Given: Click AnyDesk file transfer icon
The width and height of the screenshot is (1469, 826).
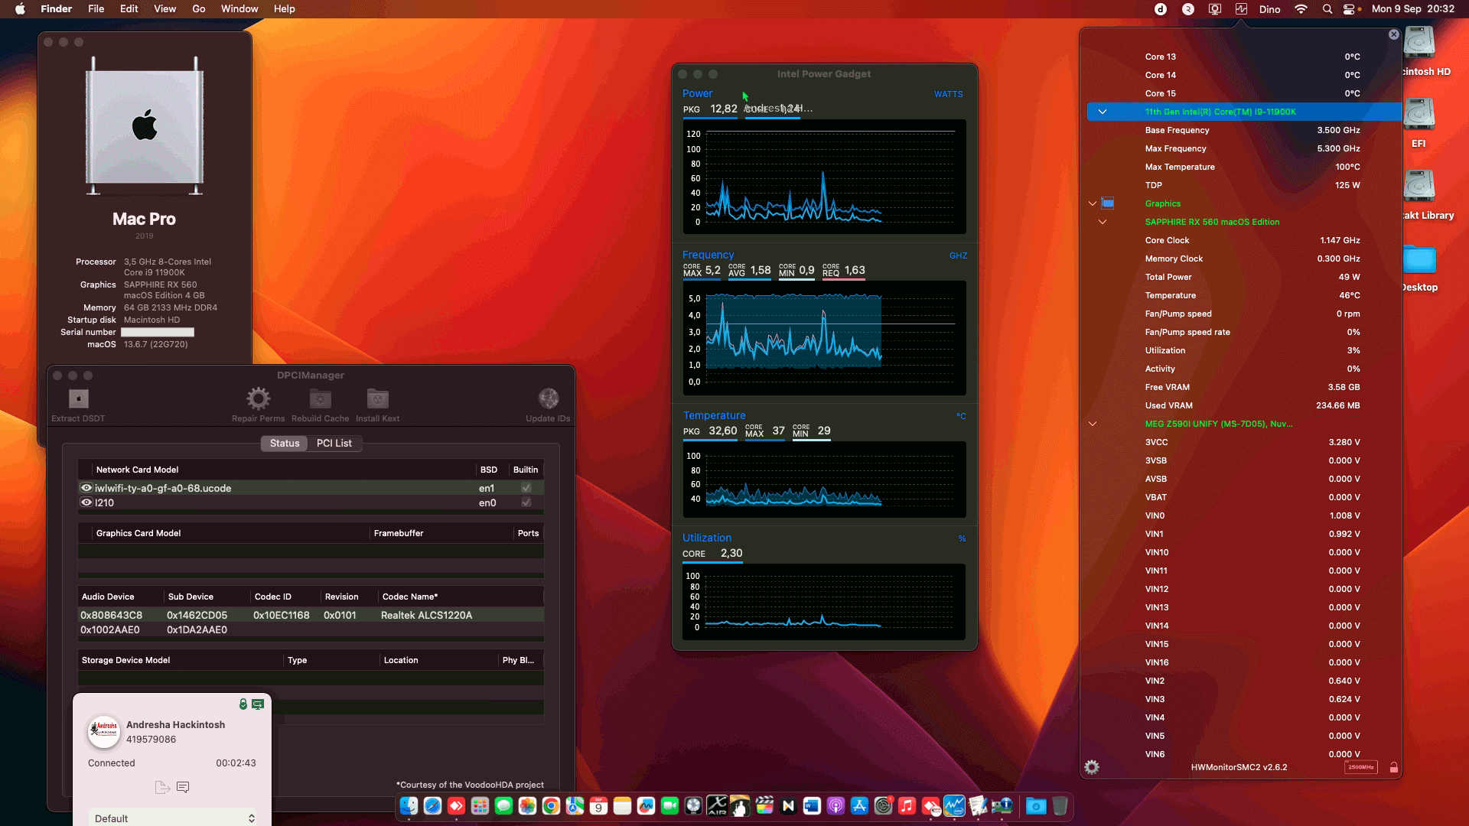Looking at the screenshot, I should tap(162, 787).
